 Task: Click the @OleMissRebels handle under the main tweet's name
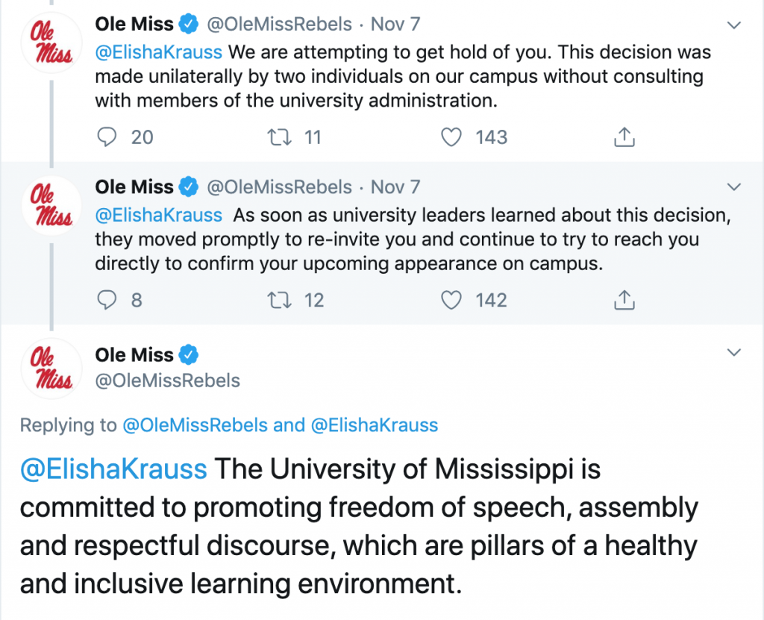pyautogui.click(x=168, y=381)
